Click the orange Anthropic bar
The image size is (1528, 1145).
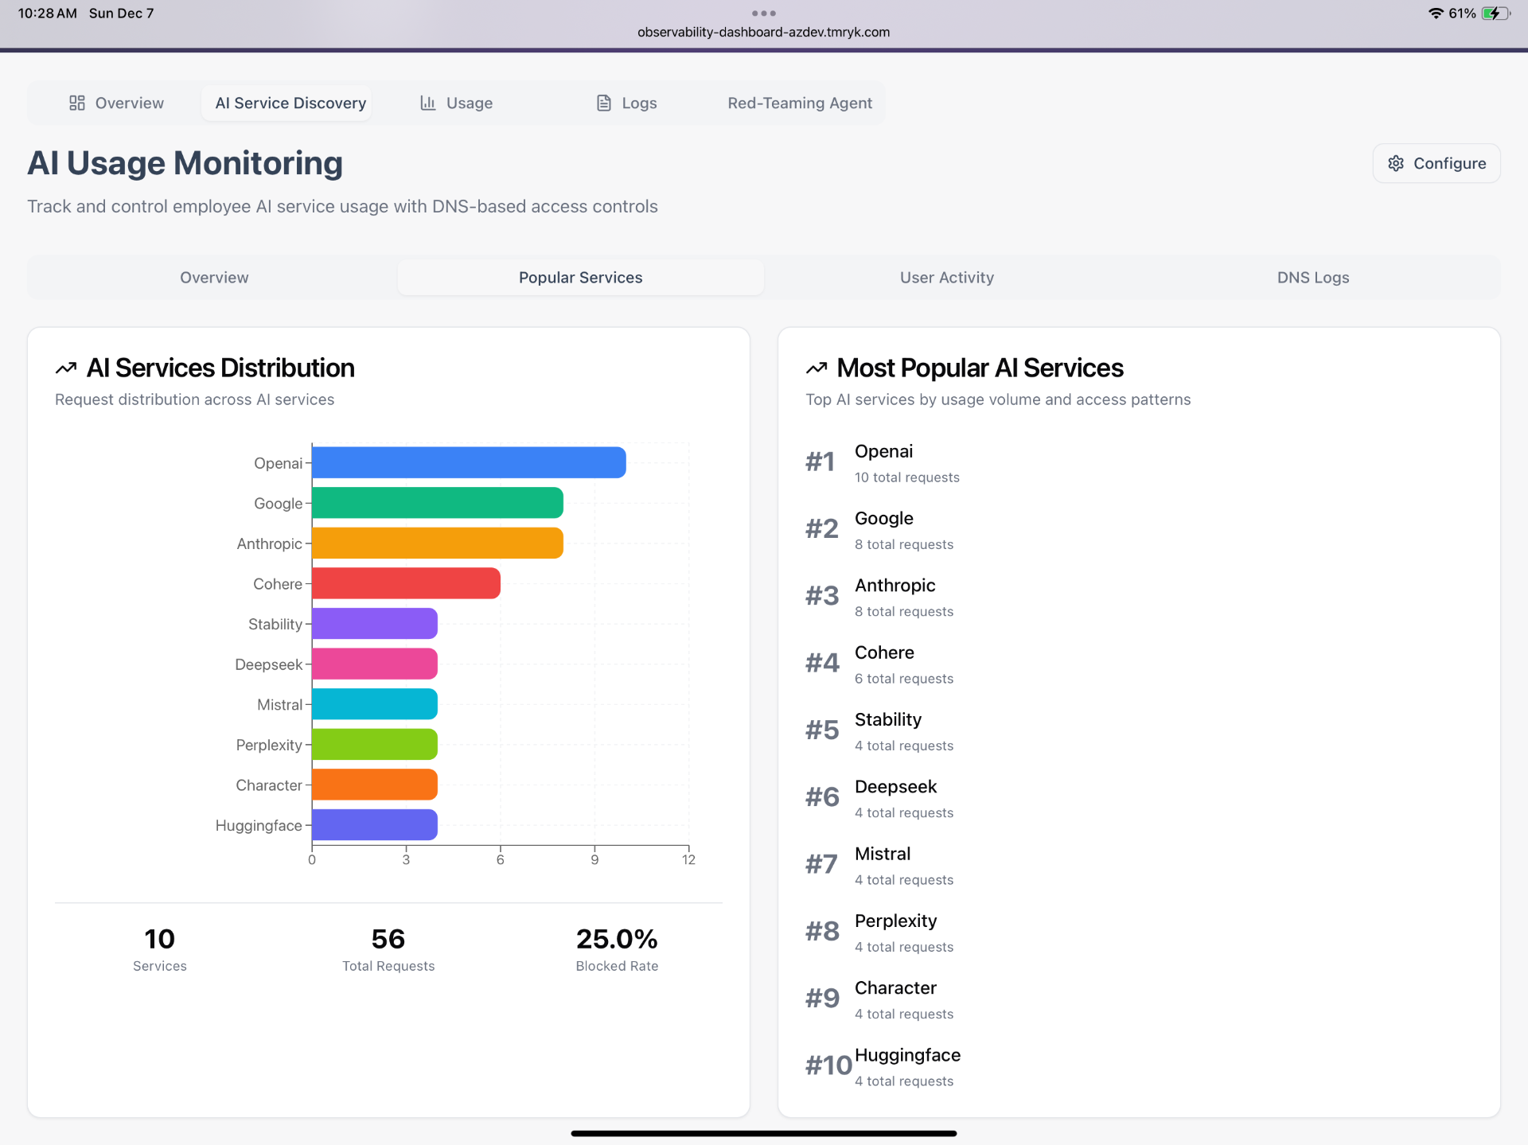point(438,543)
